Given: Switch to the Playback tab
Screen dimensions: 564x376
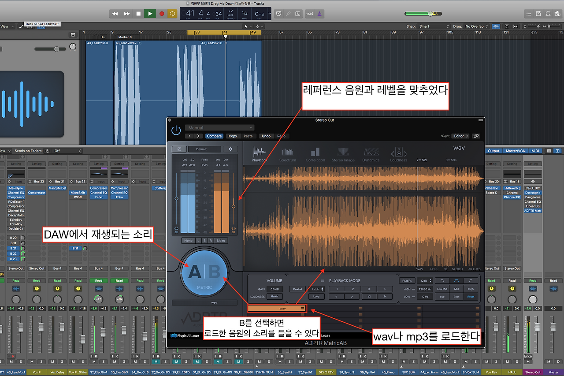Looking at the screenshot, I should pos(260,154).
